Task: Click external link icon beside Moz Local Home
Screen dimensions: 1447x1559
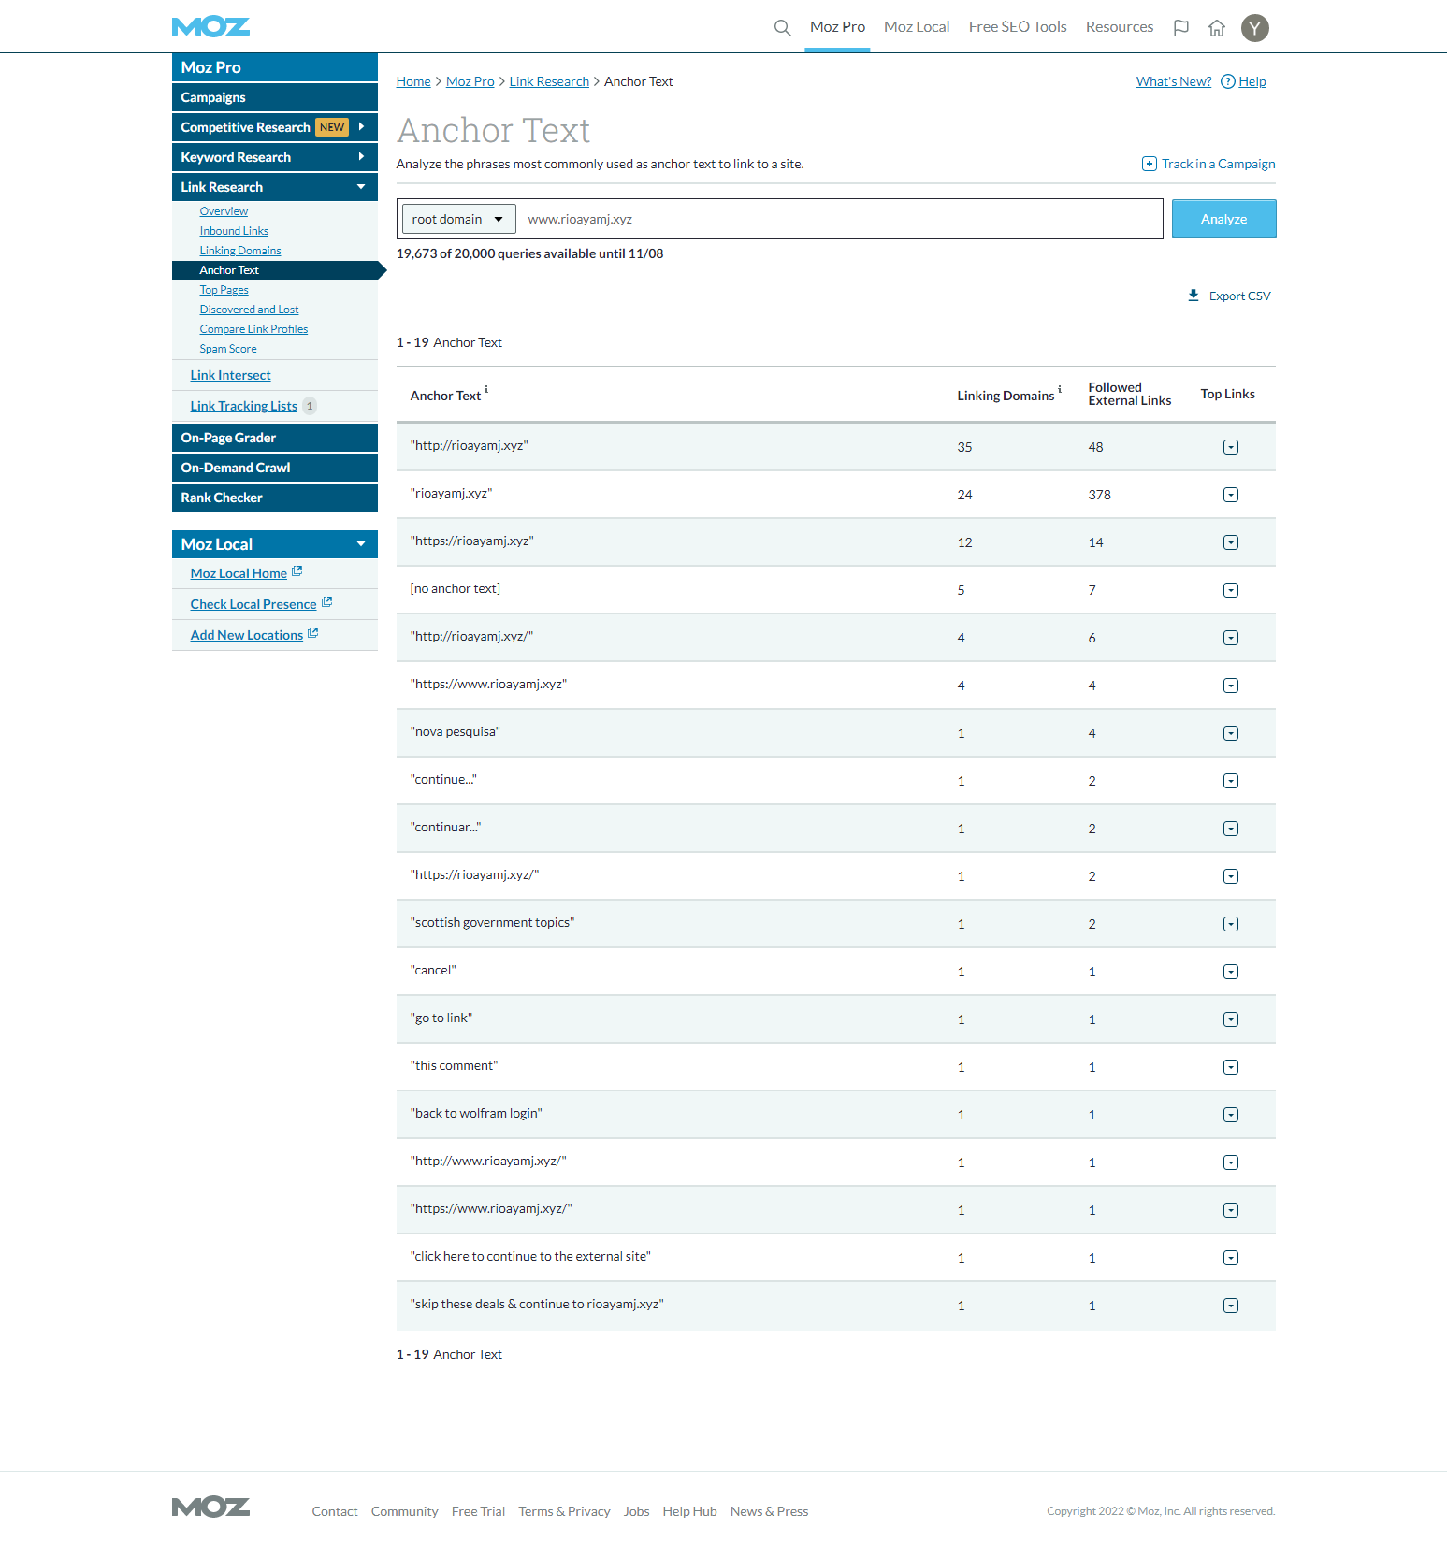Action: coord(297,570)
